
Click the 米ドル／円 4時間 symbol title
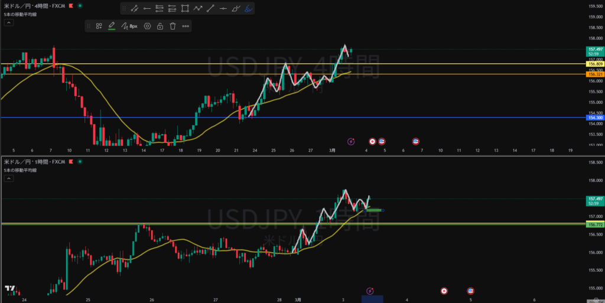32,5
